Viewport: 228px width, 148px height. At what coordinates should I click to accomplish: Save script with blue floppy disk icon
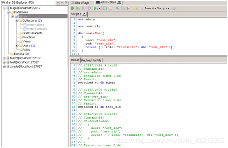105,8
